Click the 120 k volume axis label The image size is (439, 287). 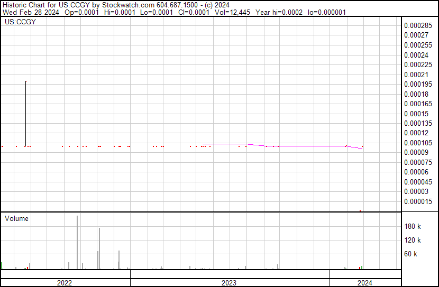(x=413, y=240)
